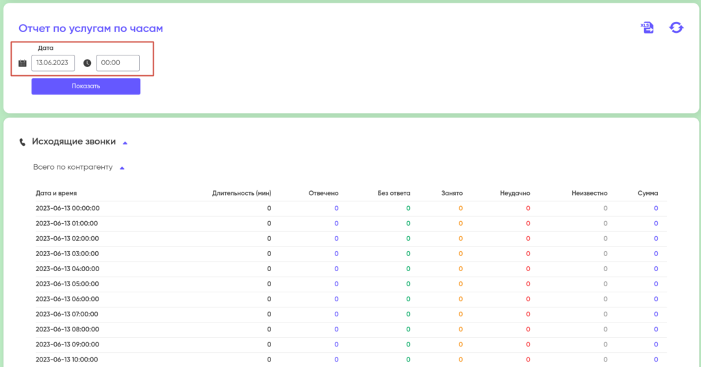
Task: Click the phone icon near Исходящие звонки
Action: coord(23,142)
